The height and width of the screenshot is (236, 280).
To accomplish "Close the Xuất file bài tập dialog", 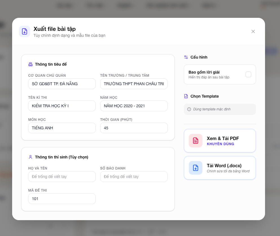I will pos(253,31).
